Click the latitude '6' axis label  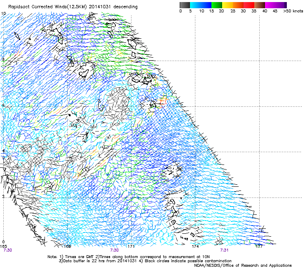click(x=3, y=106)
